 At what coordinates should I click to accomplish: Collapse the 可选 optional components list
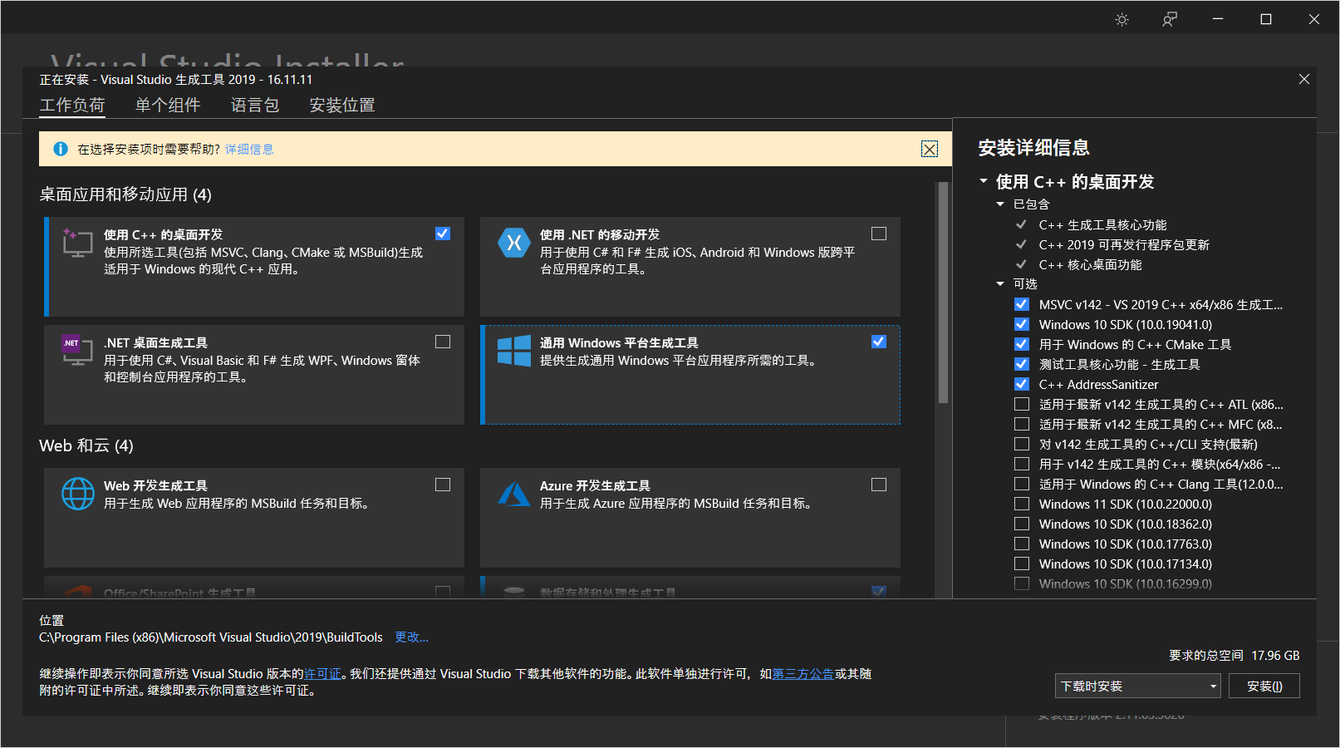pos(1000,283)
